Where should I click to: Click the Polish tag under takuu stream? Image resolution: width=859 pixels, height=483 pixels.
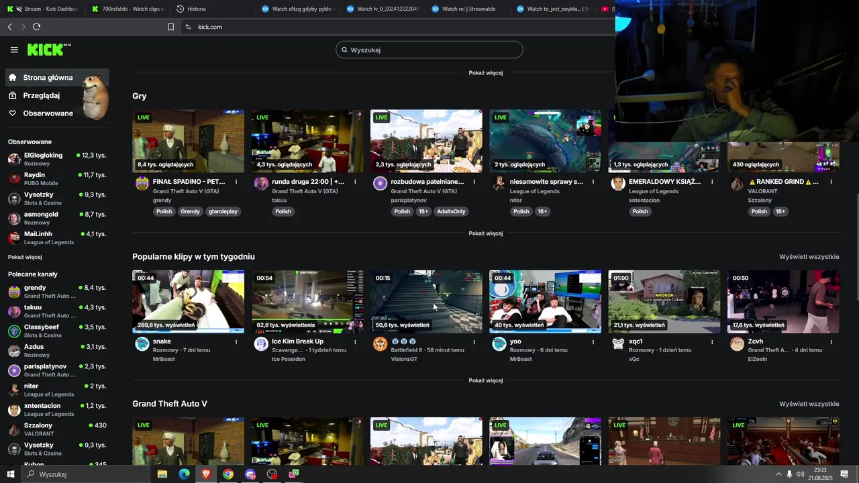click(x=283, y=211)
